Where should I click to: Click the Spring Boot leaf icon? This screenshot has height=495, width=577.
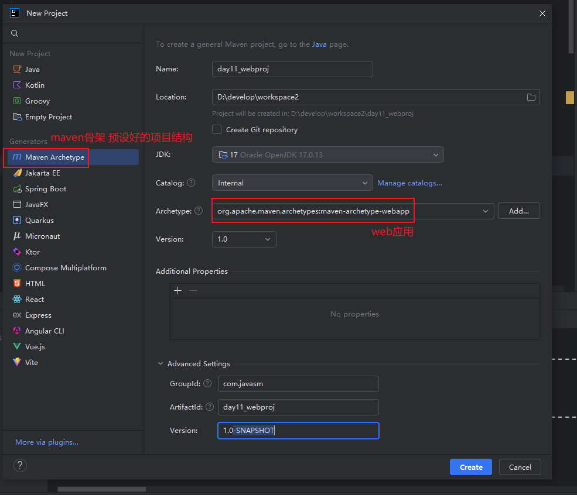pyautogui.click(x=17, y=189)
